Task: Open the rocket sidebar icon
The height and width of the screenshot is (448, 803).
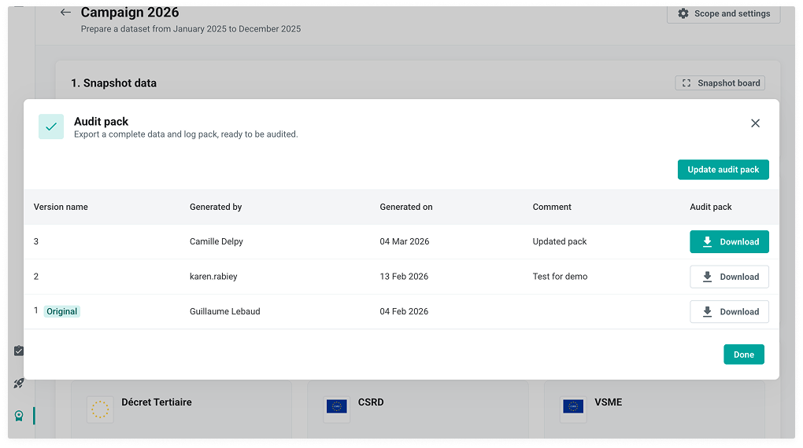Action: [19, 383]
